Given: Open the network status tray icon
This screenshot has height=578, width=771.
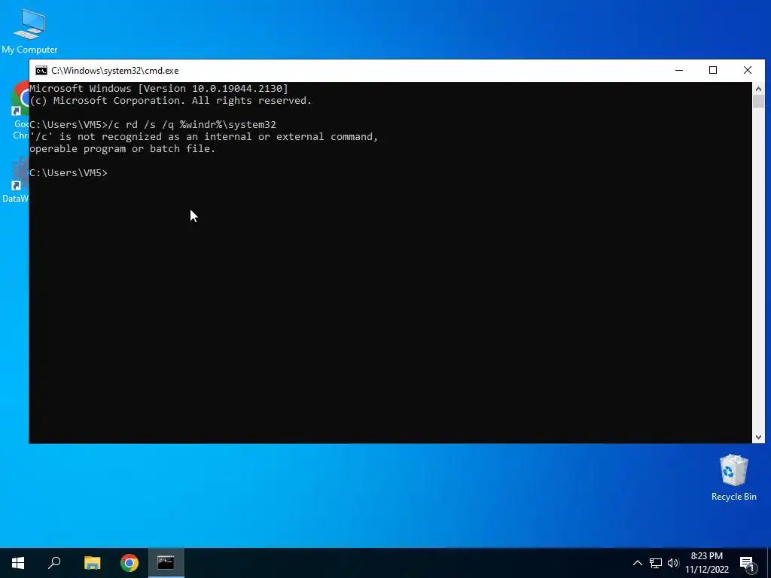Looking at the screenshot, I should point(656,563).
